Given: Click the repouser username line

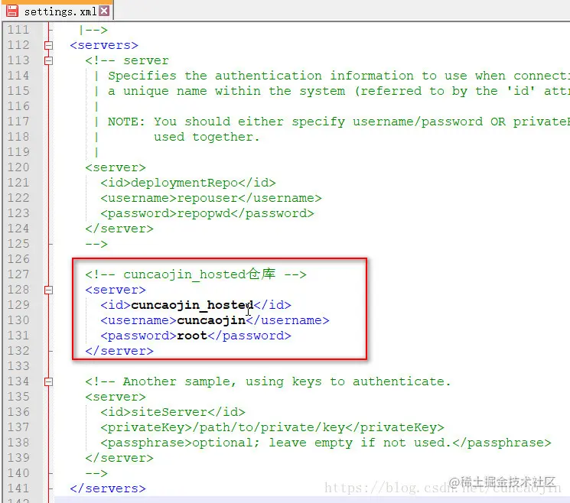Looking at the screenshot, I should click(211, 198).
